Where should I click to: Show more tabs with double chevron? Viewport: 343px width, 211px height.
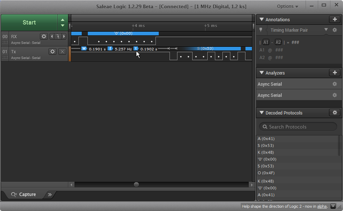click(x=50, y=194)
